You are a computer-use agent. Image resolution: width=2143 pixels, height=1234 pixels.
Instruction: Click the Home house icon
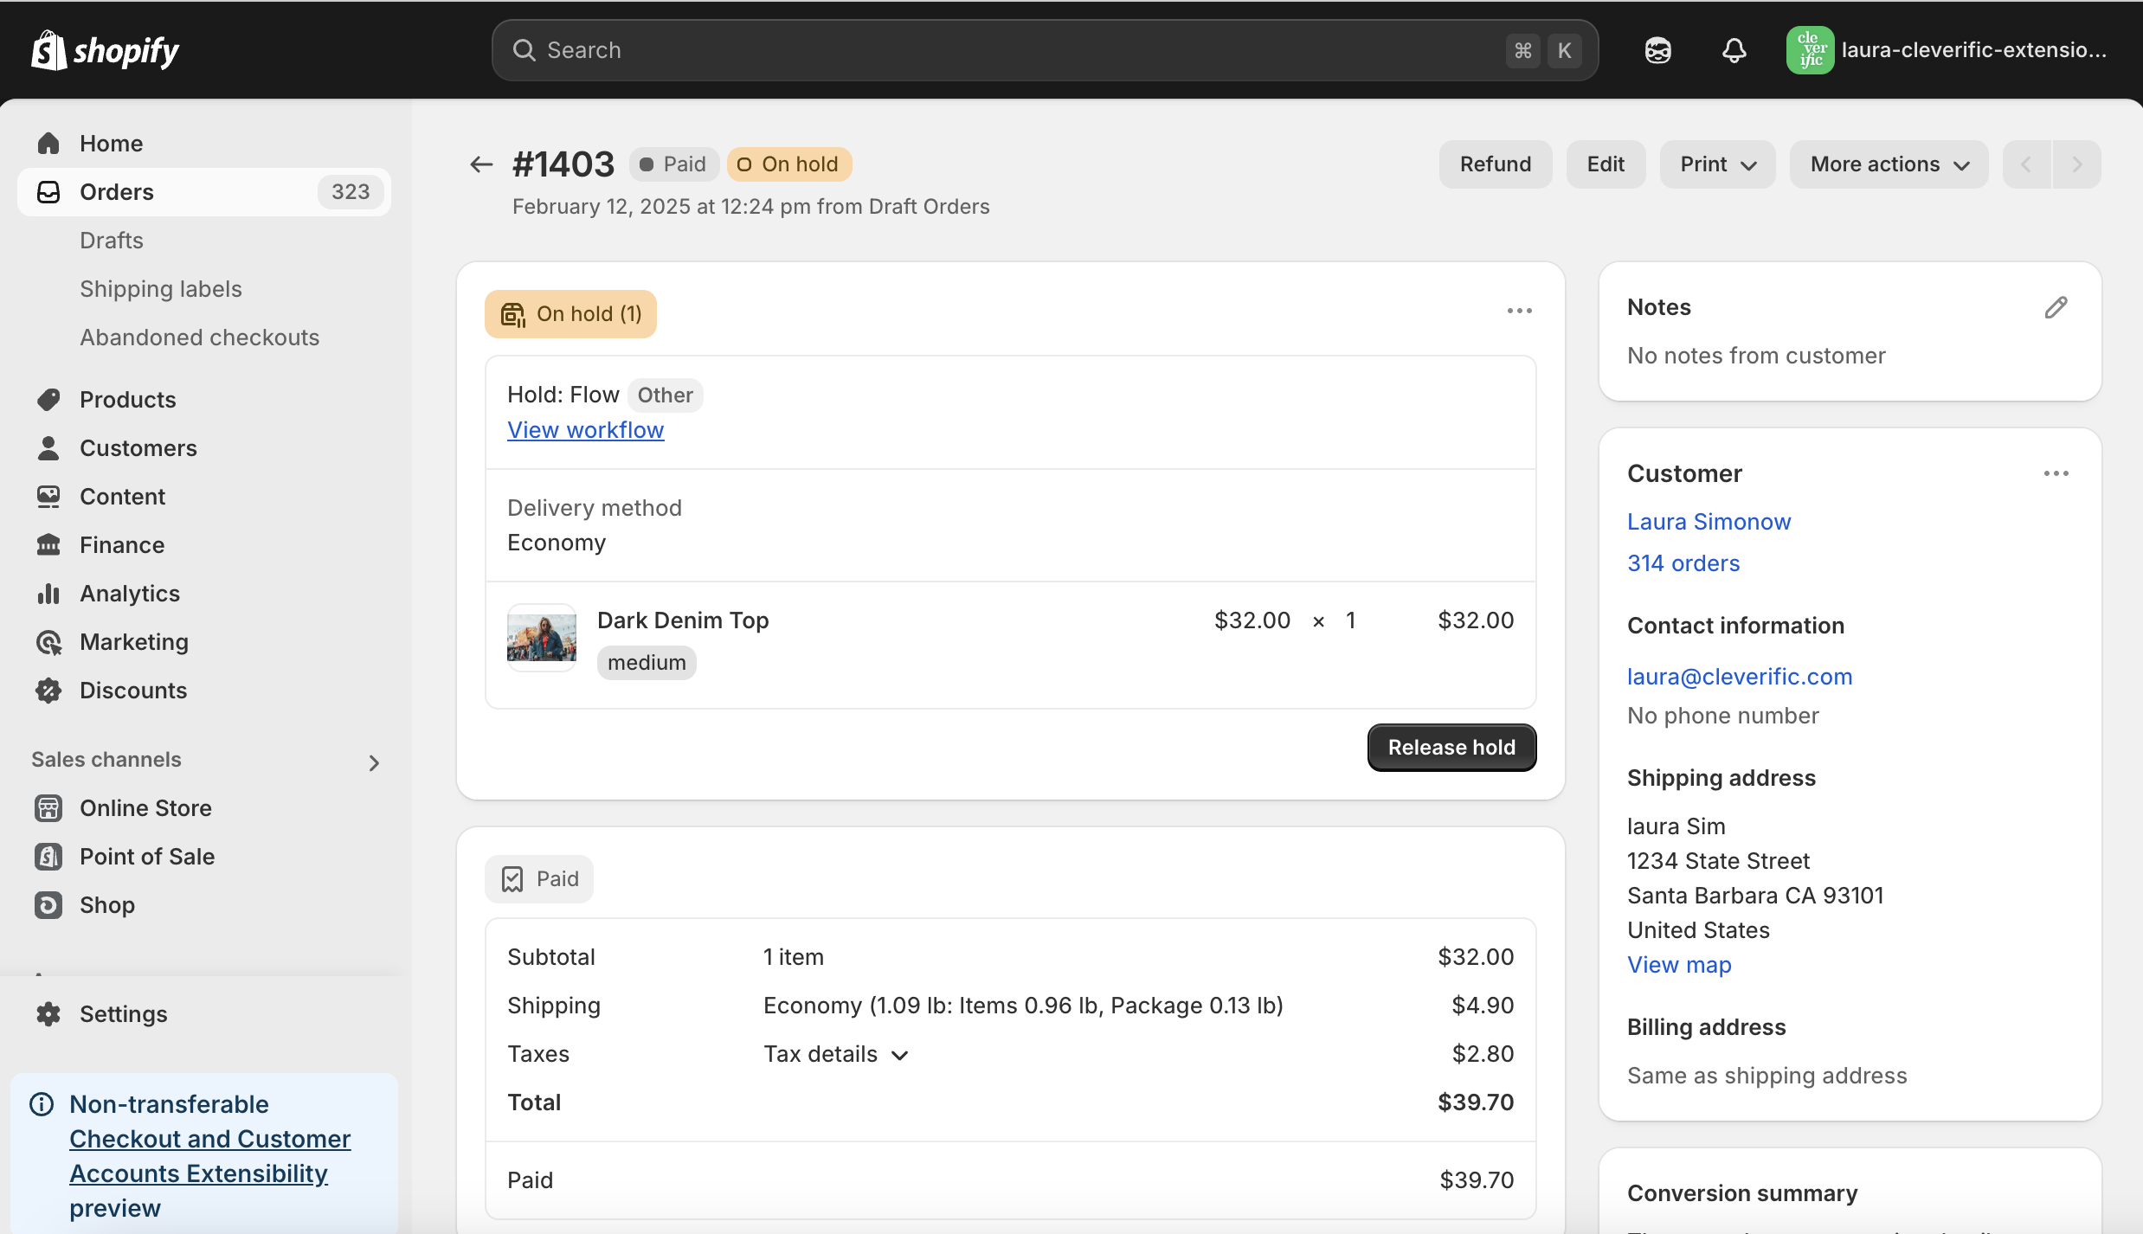pyautogui.click(x=48, y=143)
